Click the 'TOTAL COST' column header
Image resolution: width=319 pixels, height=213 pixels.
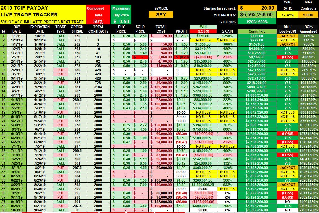(x=161, y=29)
